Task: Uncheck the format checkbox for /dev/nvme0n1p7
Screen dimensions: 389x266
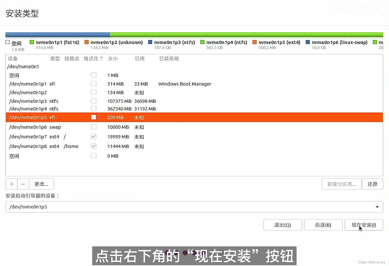Action: coord(94,136)
